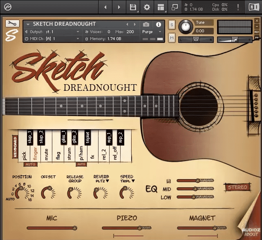Click the NI logo icon

[x=253, y=7]
